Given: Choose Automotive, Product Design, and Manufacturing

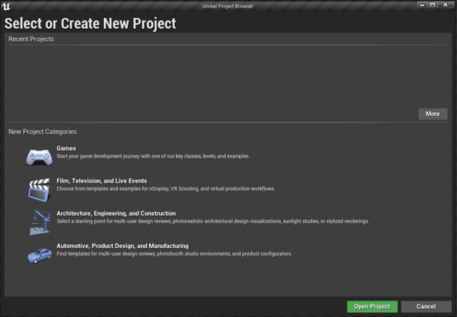Looking at the screenshot, I should [x=122, y=246].
